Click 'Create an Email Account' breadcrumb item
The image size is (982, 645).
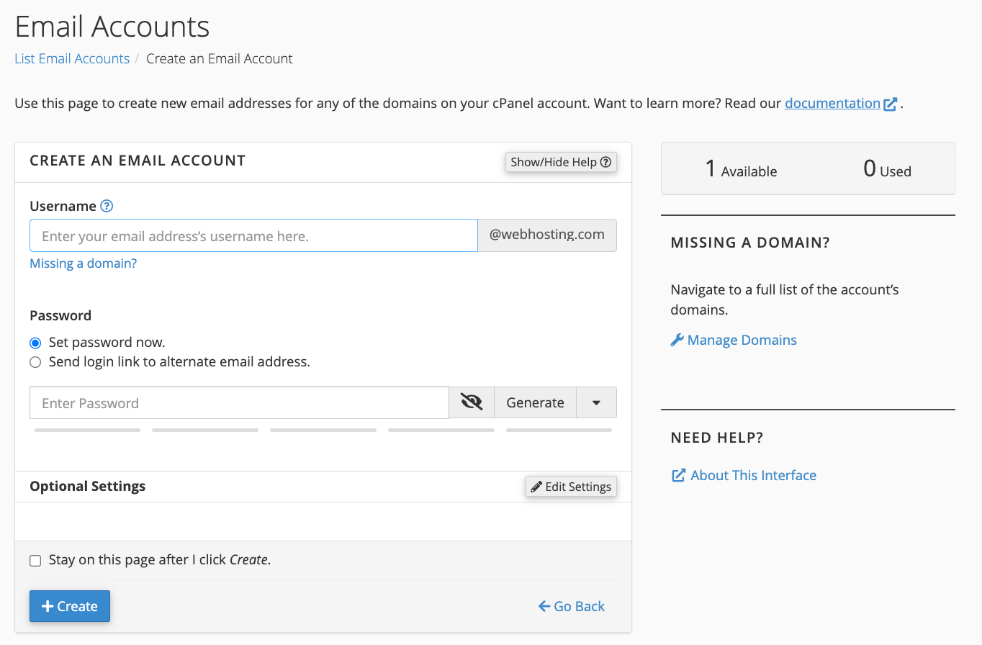click(x=219, y=59)
